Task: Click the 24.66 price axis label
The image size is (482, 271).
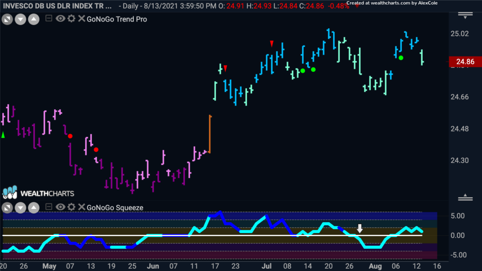Action: pyautogui.click(x=459, y=97)
